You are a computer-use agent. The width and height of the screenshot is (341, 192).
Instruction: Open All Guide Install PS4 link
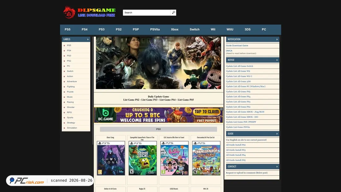(236, 155)
